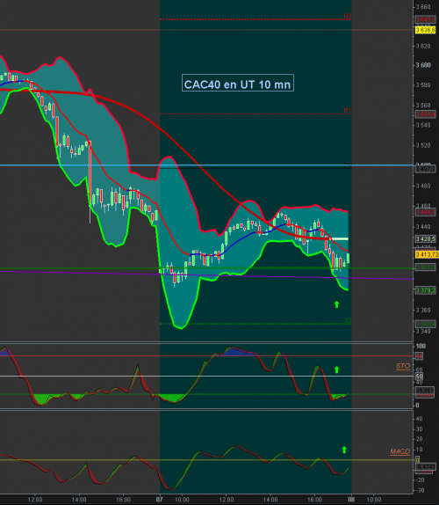
Task: Click the green 3 379,2 lower band tag
Action: 426,290
